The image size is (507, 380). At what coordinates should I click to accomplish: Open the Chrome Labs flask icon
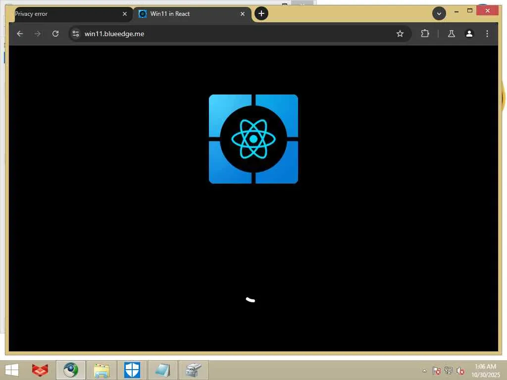pyautogui.click(x=452, y=34)
